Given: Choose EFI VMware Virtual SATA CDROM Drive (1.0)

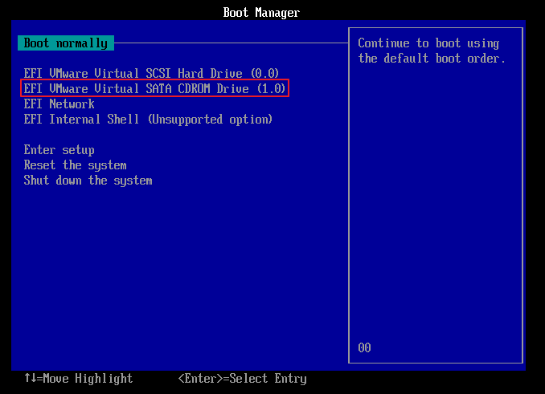Looking at the screenshot, I should point(154,89).
